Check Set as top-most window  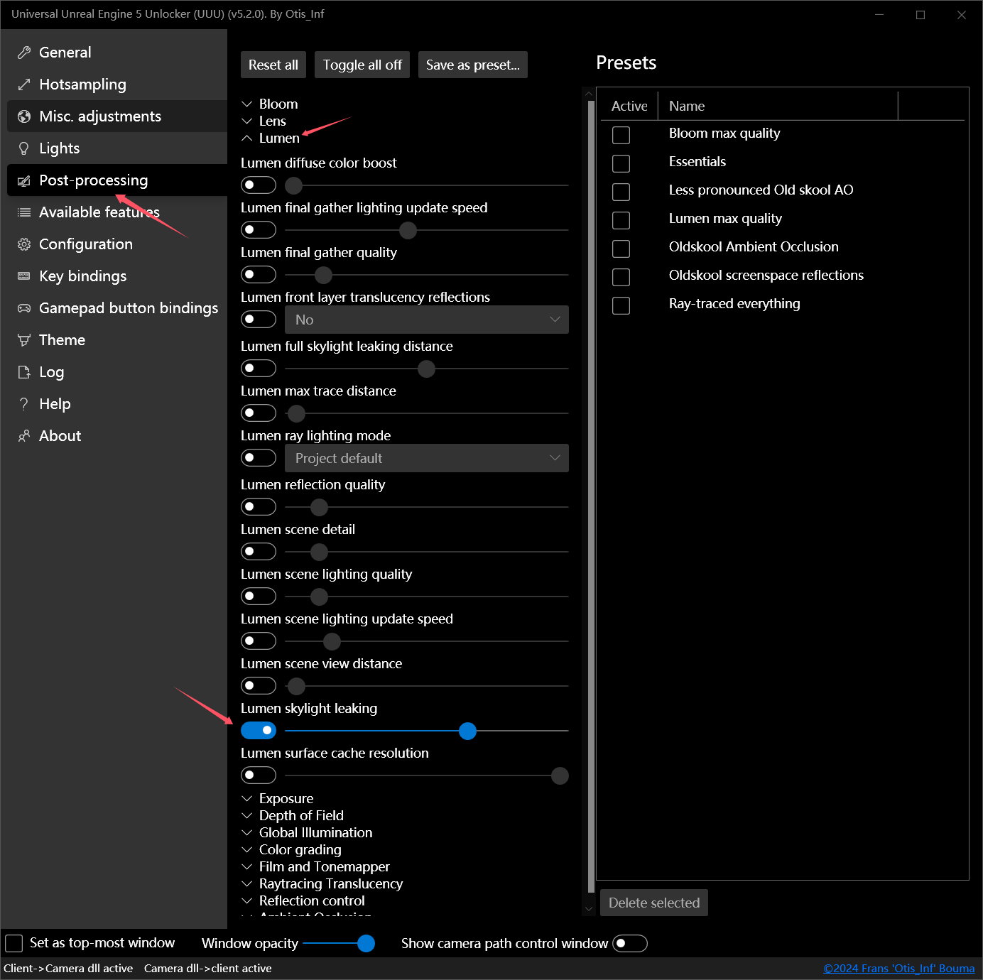coord(14,944)
